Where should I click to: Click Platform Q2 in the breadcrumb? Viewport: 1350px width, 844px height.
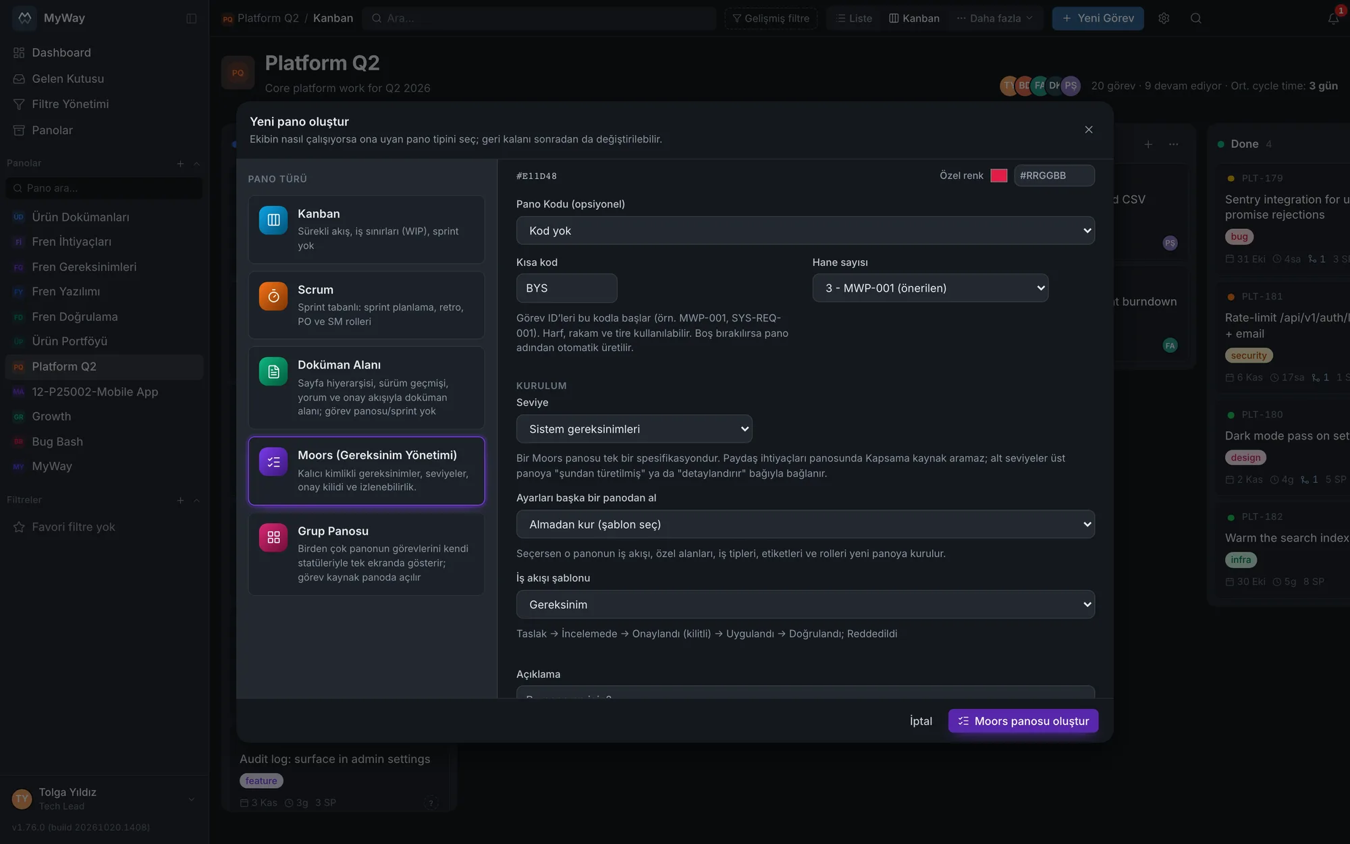coord(268,18)
